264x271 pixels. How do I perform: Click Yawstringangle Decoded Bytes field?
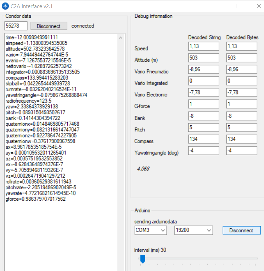coord(242,151)
